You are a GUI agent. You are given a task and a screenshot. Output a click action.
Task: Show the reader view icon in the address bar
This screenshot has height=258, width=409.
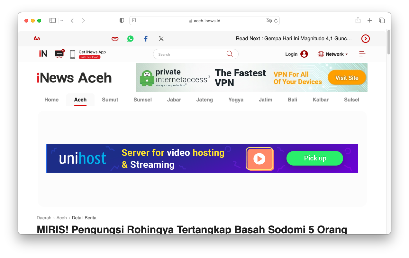[x=134, y=21]
